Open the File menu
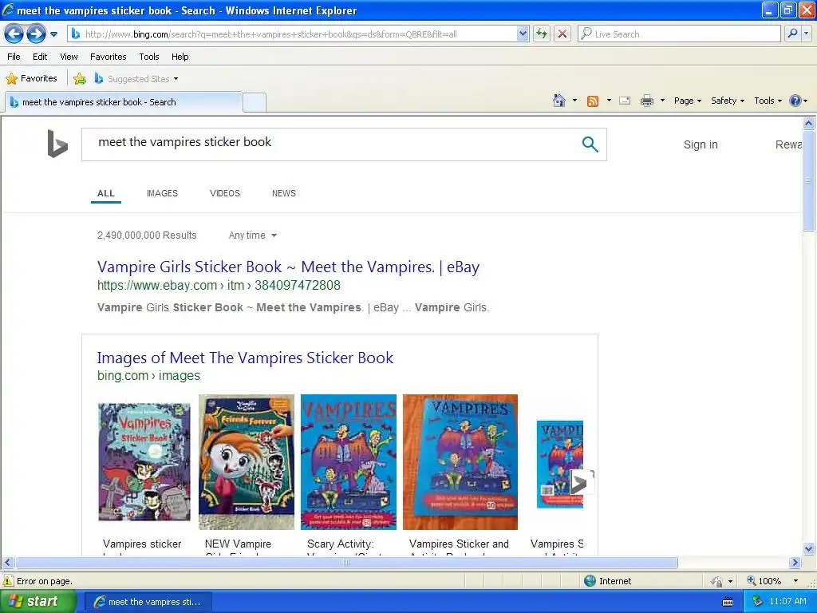 pyautogui.click(x=14, y=57)
